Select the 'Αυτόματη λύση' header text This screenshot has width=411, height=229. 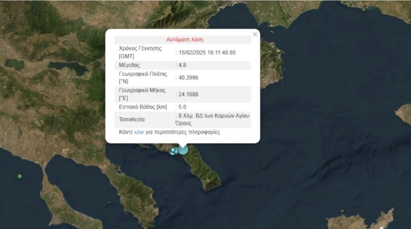click(x=185, y=40)
